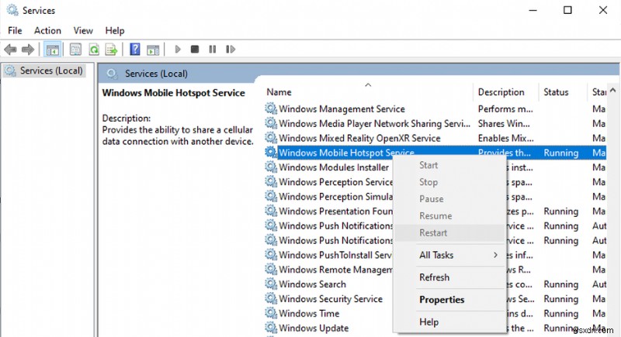Select the Windows Mobile Hotspot Service row
The height and width of the screenshot is (337, 621).
click(x=435, y=153)
